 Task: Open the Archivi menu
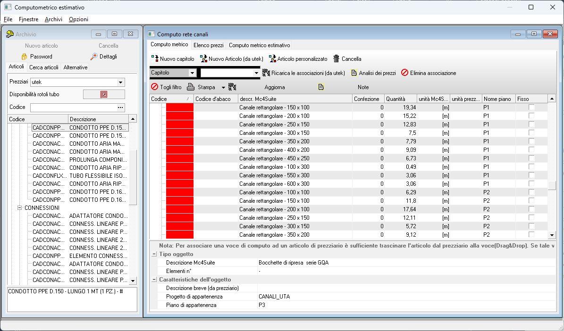click(x=53, y=19)
